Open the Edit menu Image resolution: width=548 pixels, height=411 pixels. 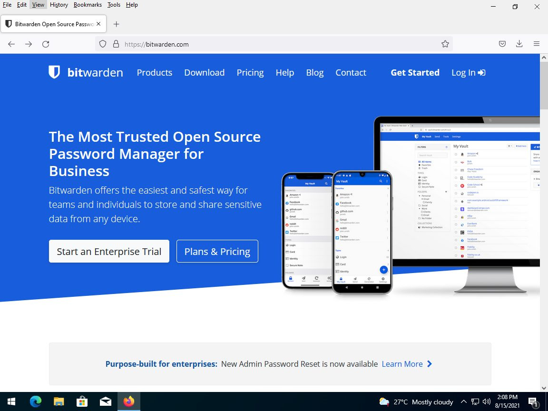[22, 5]
